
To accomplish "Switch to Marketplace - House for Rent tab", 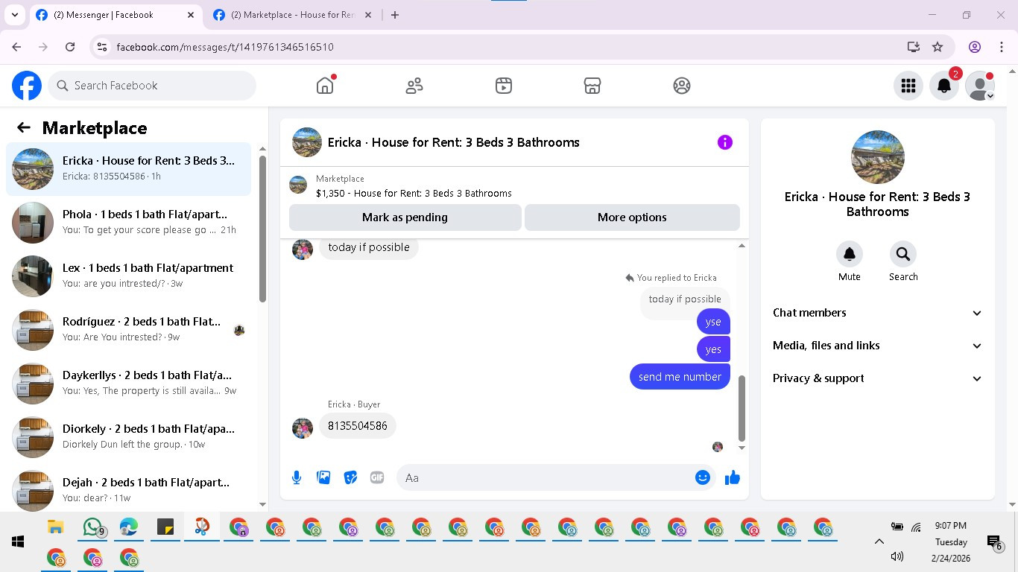I will [x=293, y=15].
